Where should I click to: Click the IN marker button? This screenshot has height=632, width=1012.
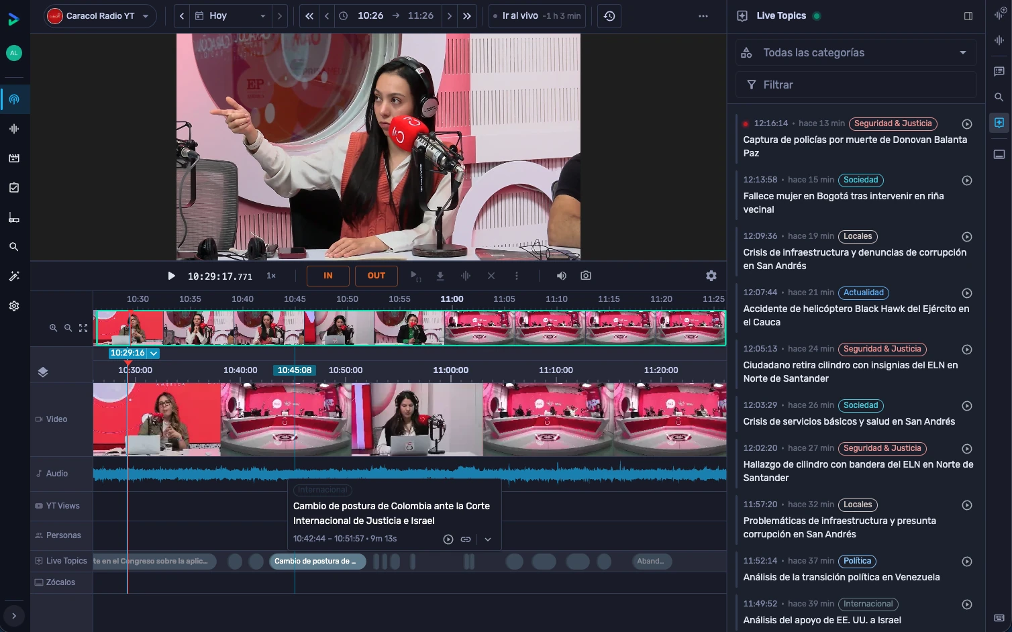pyautogui.click(x=328, y=276)
